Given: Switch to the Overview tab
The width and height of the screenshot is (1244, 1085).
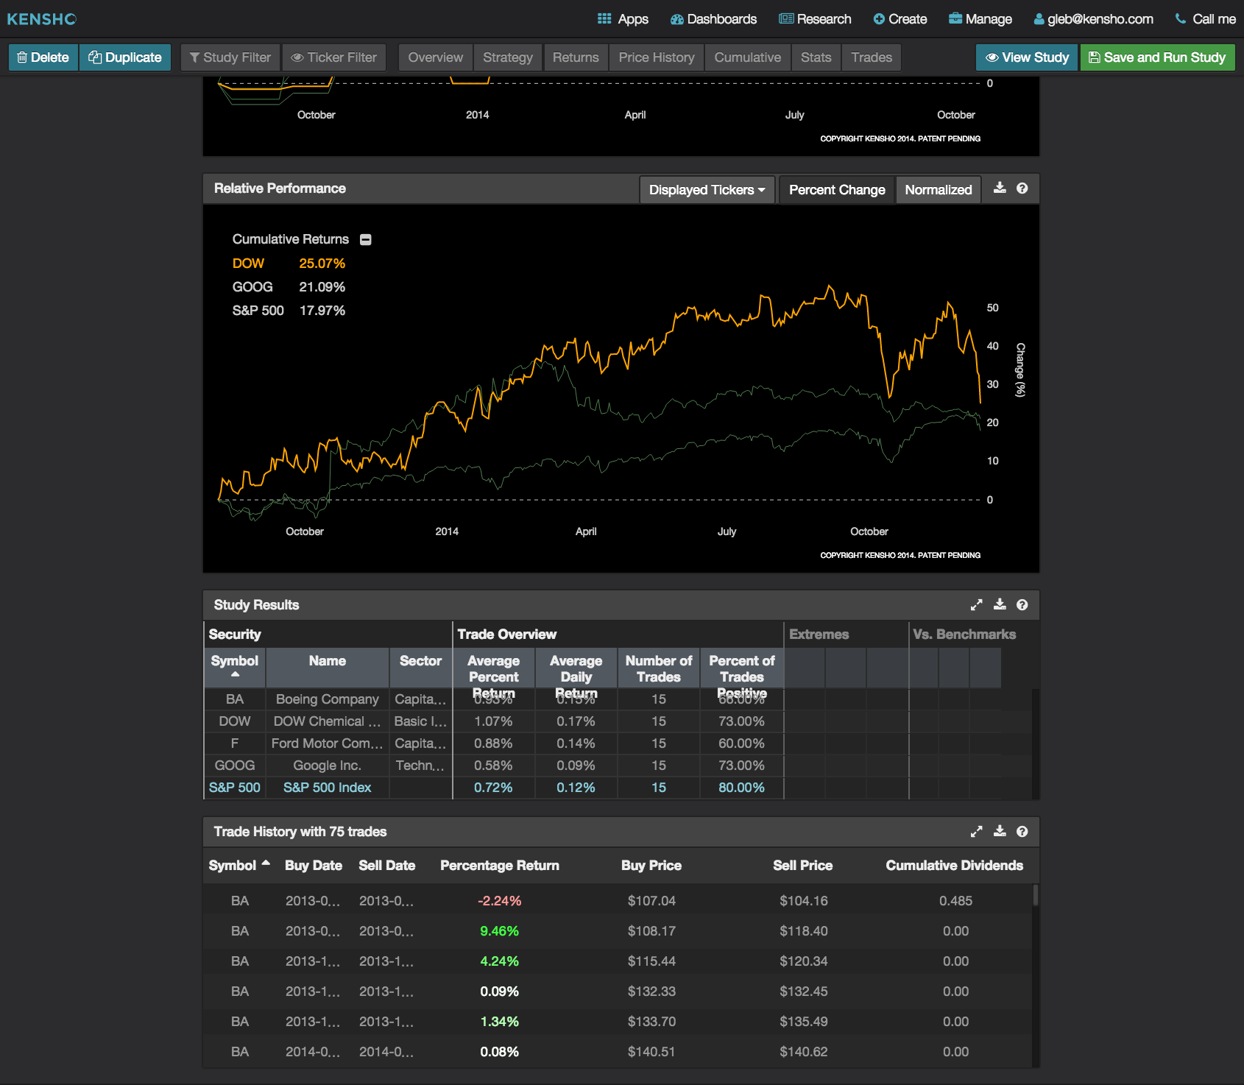Looking at the screenshot, I should tap(436, 57).
